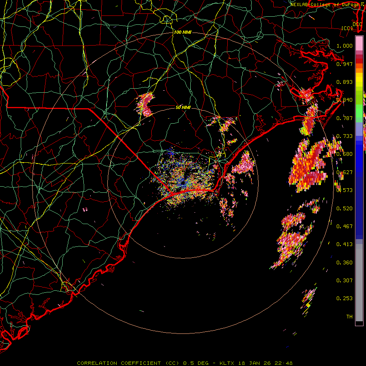Click the 0.627 color scale value
366x366 pixels.
tap(344, 172)
